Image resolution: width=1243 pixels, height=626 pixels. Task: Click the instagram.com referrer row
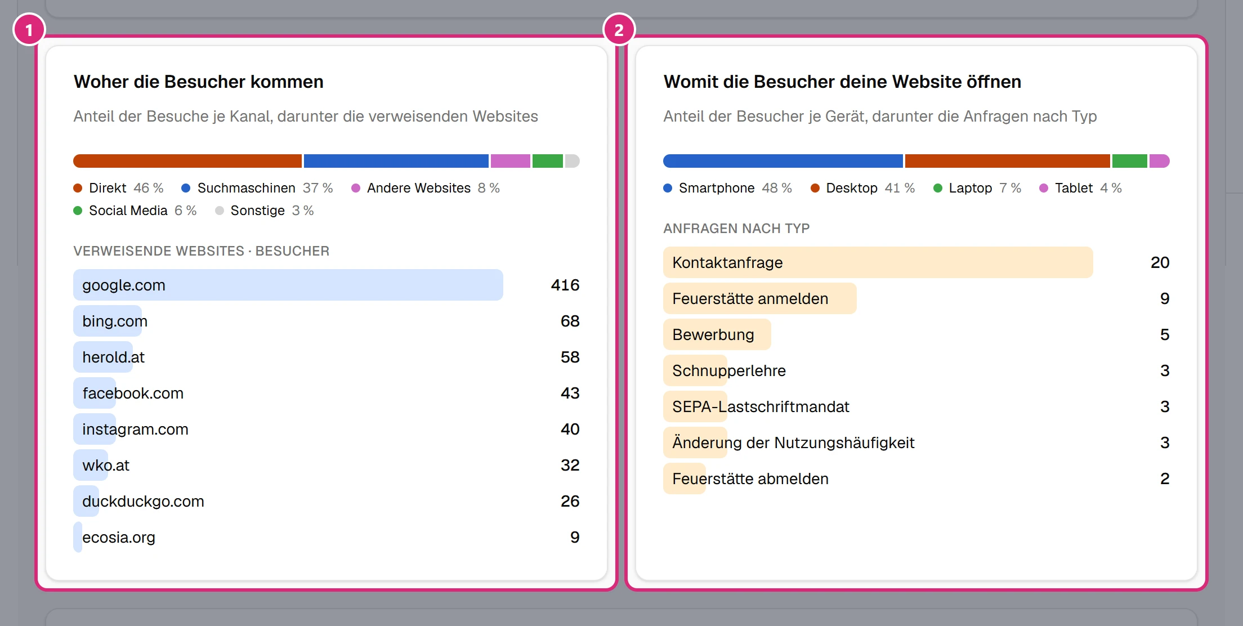point(327,429)
